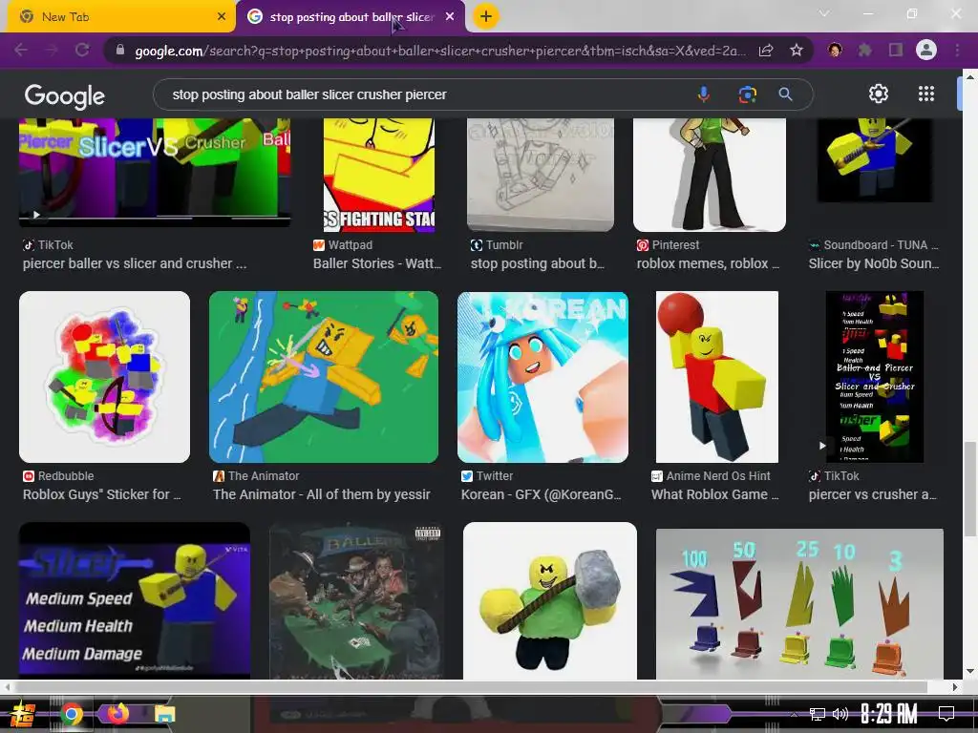
Task: Click the URL address bar
Action: point(439,51)
